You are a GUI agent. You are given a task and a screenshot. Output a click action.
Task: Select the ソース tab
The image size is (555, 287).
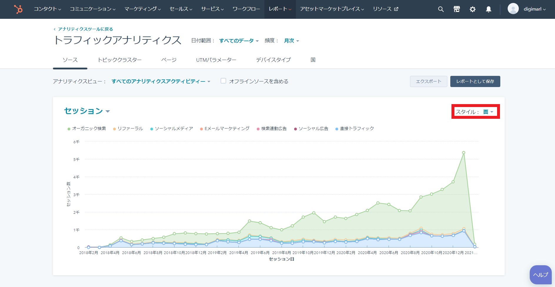click(x=70, y=60)
